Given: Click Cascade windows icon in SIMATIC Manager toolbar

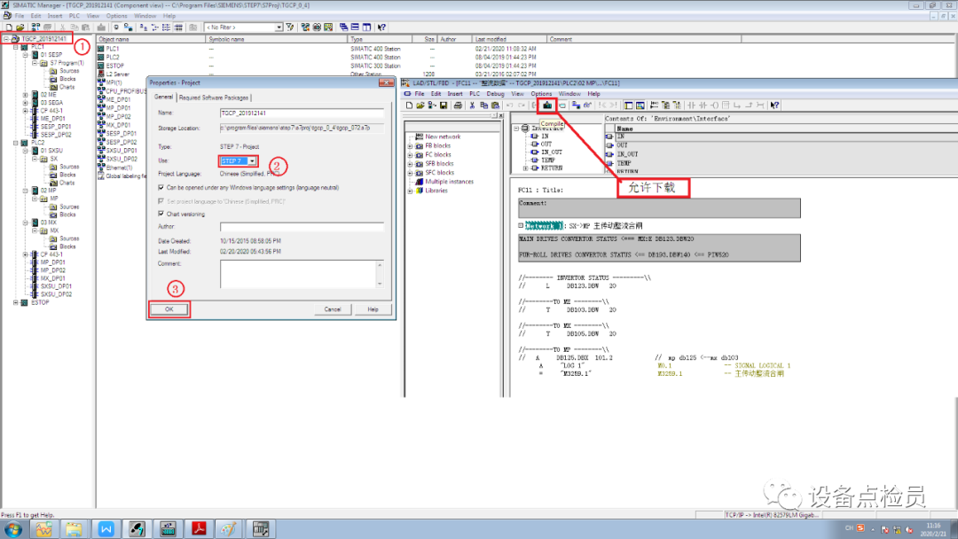Looking at the screenshot, I should [x=343, y=27].
